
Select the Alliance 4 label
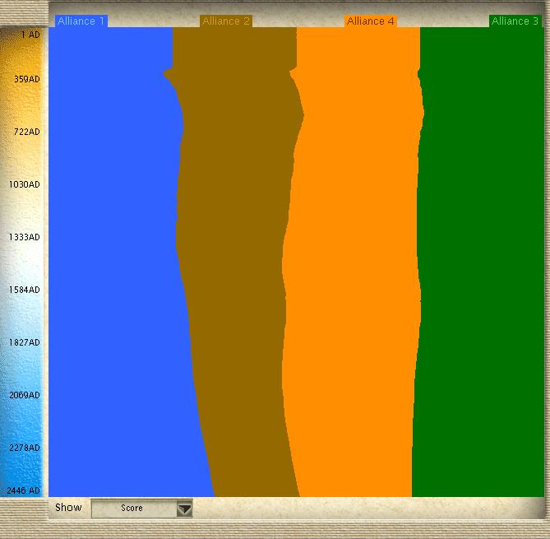[371, 21]
